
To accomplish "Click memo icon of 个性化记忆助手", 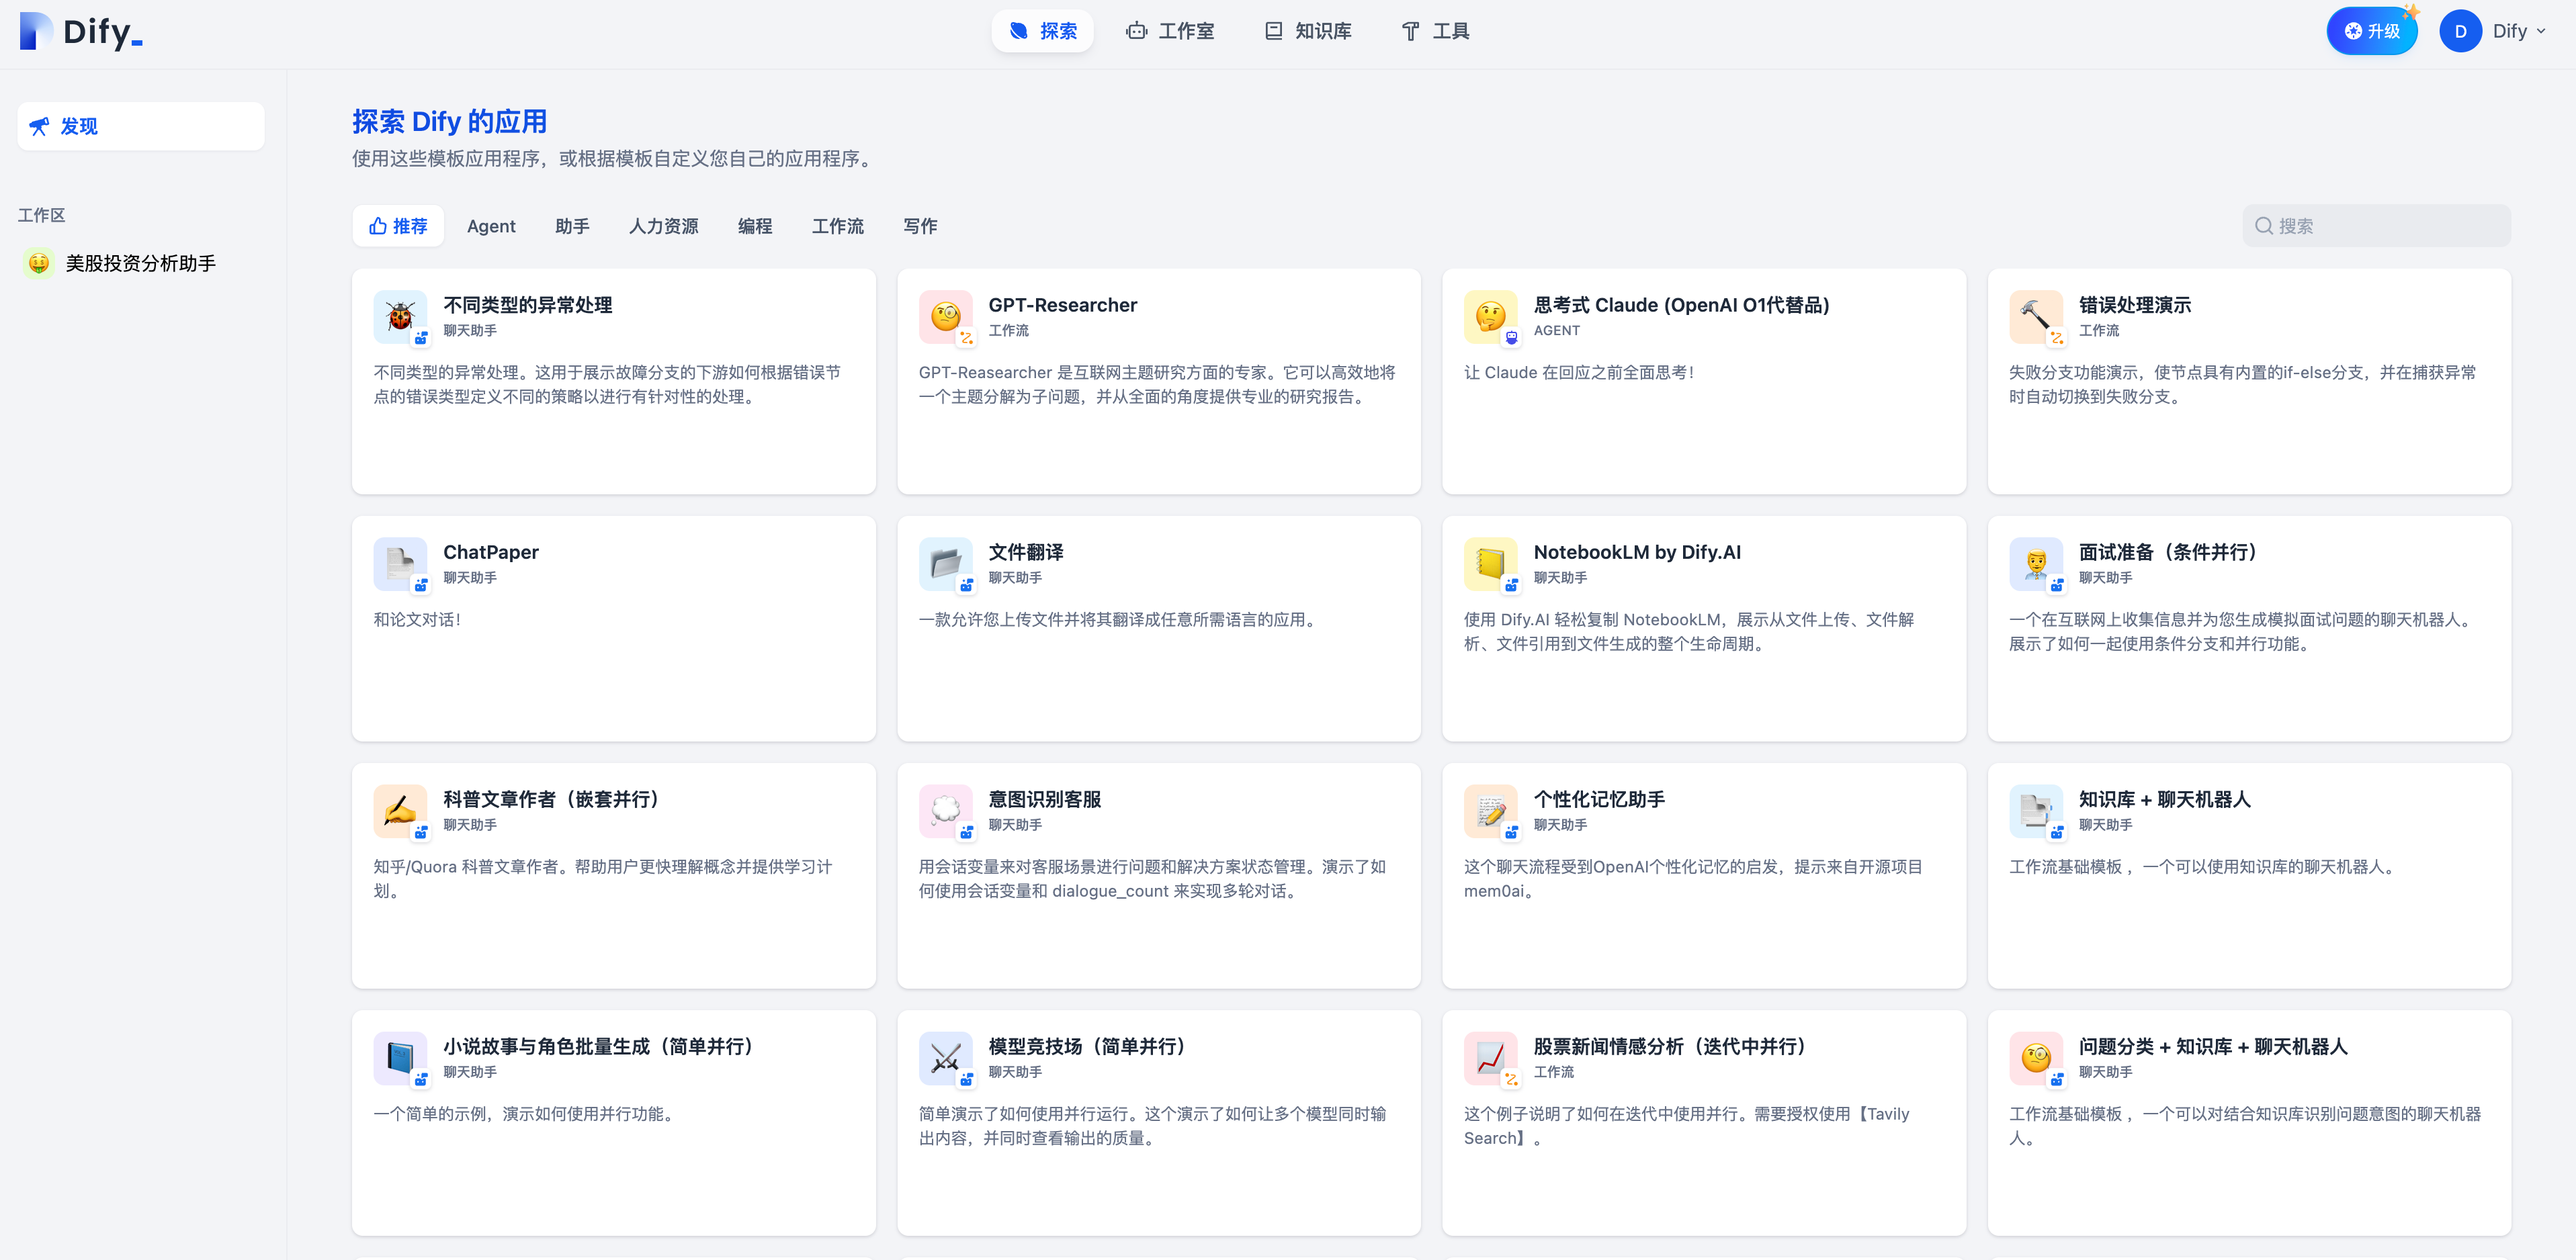I will click(x=1490, y=811).
